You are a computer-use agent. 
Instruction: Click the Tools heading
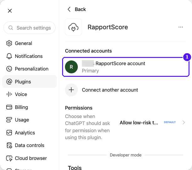tap(75, 168)
